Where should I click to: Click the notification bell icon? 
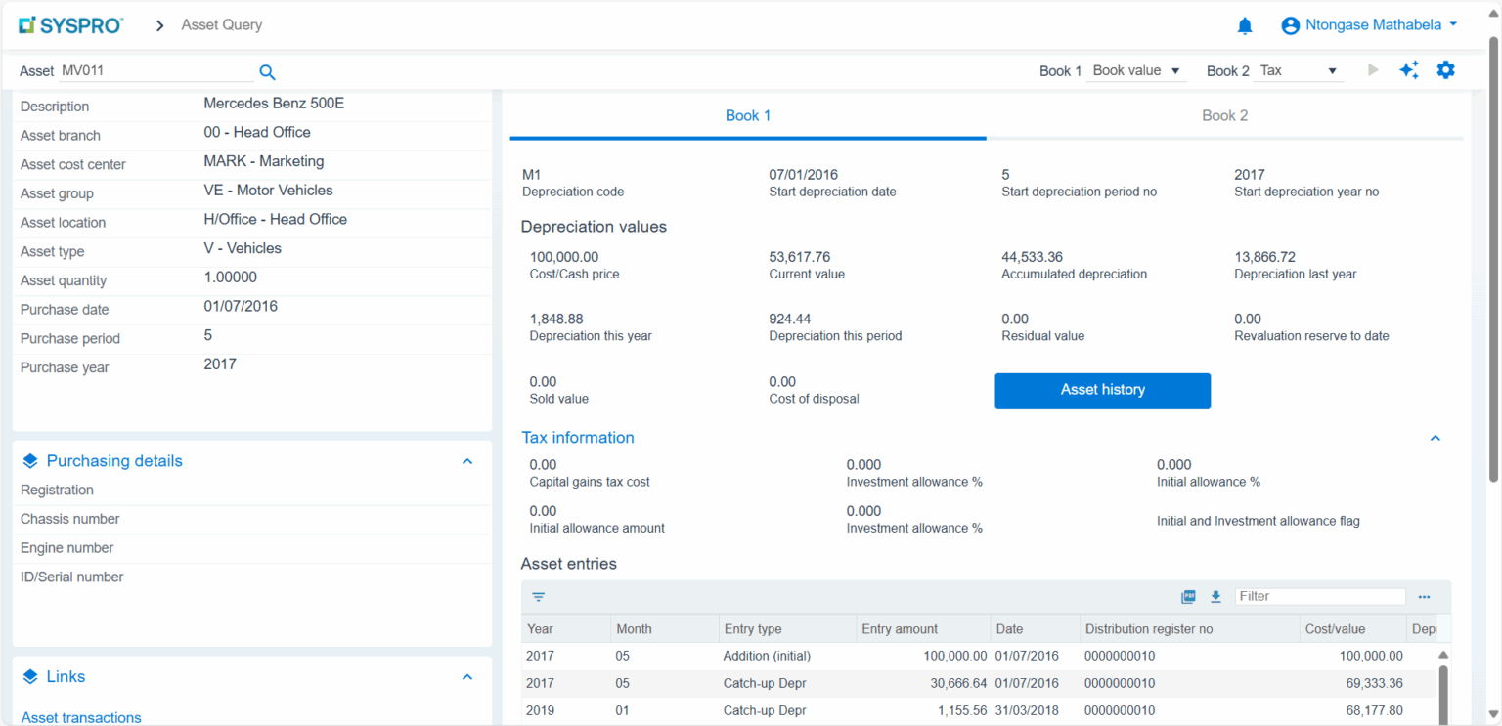pyautogui.click(x=1245, y=24)
